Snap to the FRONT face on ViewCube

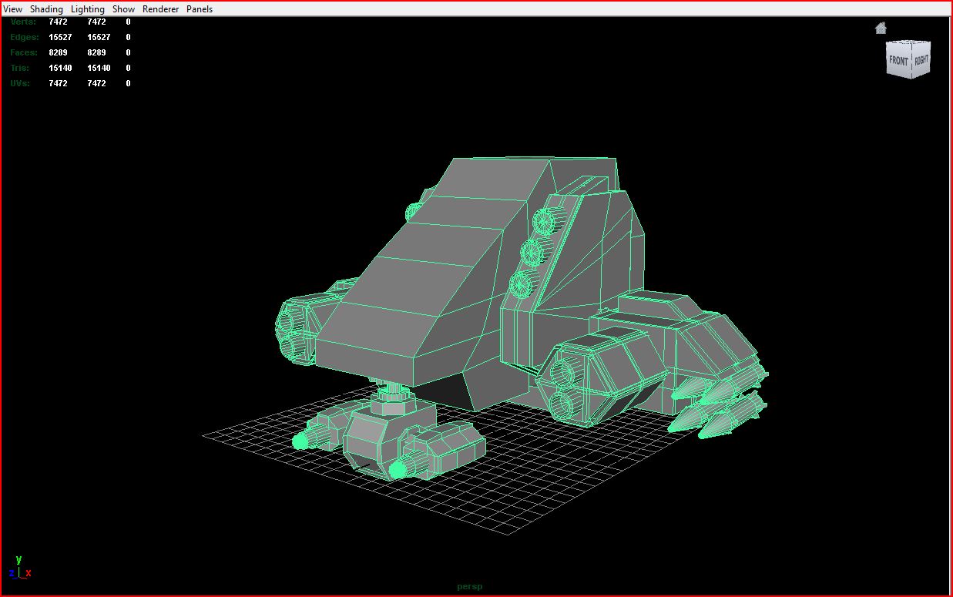[x=898, y=61]
